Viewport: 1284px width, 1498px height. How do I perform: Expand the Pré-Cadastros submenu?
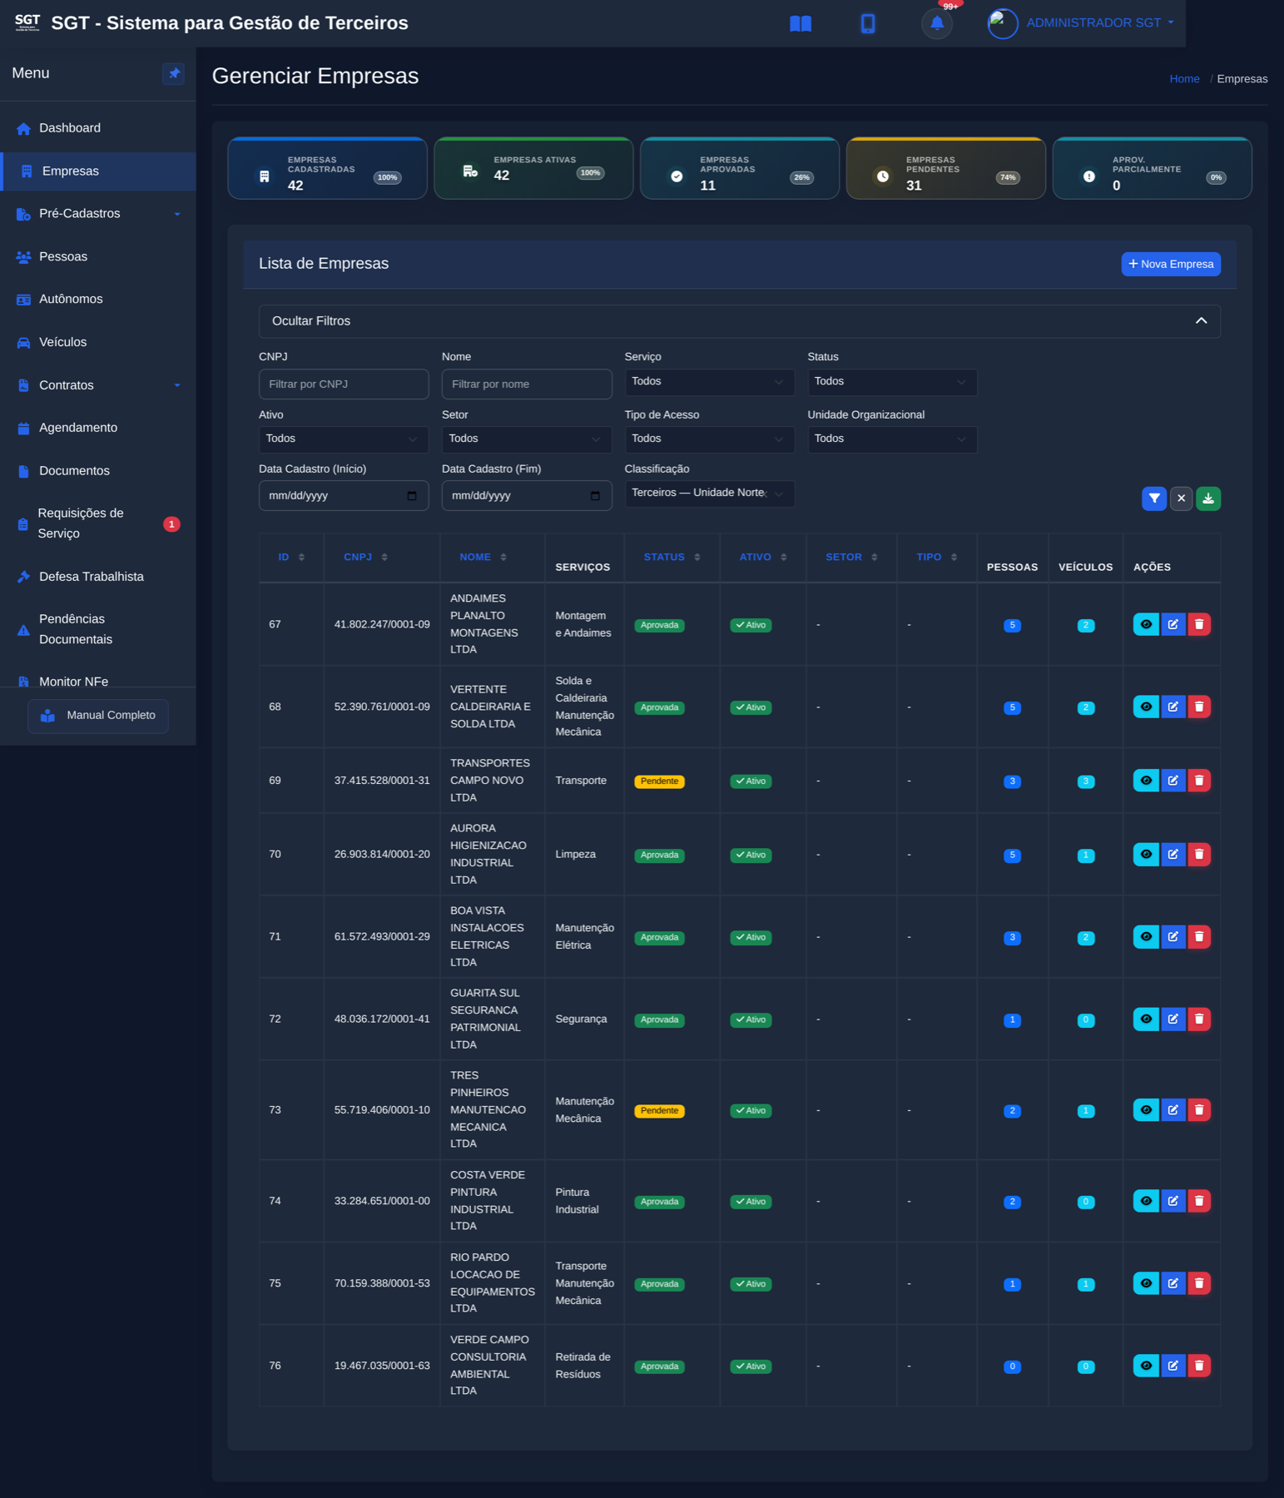point(98,214)
